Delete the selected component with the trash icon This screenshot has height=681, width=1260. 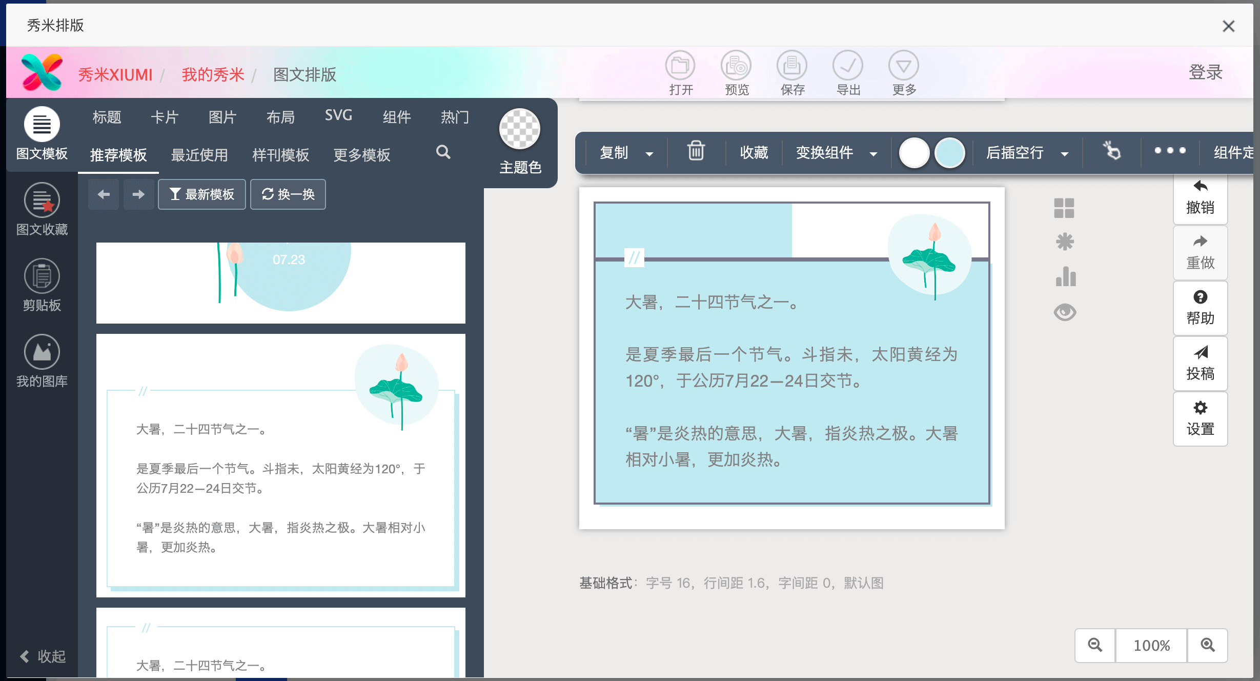coord(696,152)
